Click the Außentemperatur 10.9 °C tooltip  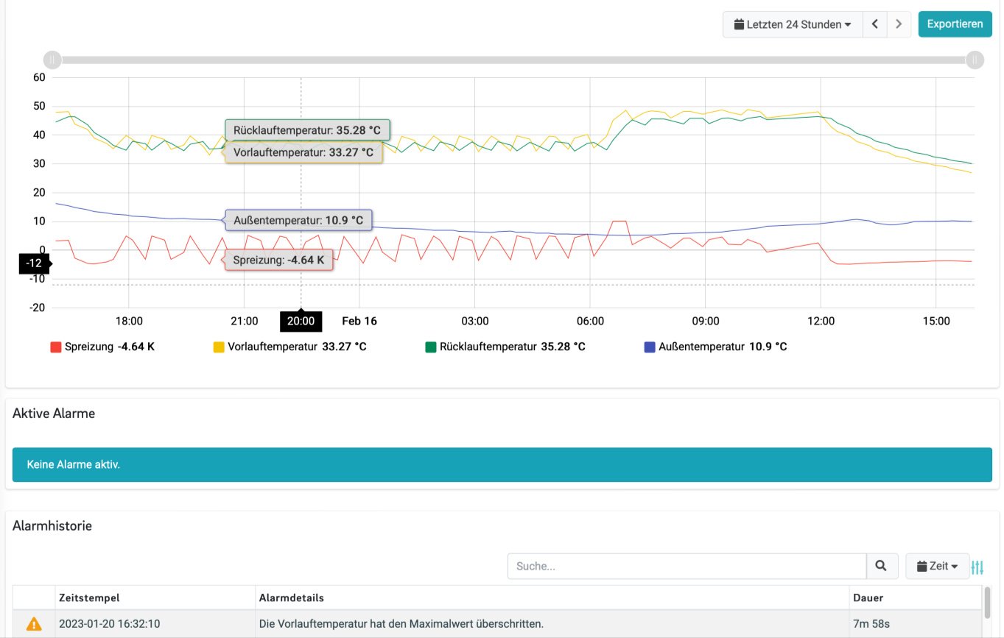pos(298,220)
